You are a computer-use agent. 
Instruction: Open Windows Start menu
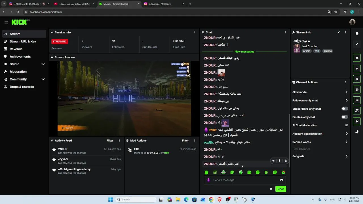[x=111, y=199]
